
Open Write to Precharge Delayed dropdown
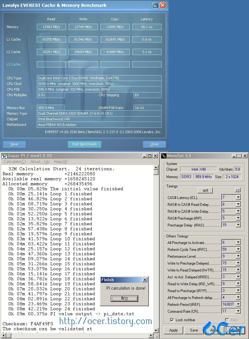238,263
